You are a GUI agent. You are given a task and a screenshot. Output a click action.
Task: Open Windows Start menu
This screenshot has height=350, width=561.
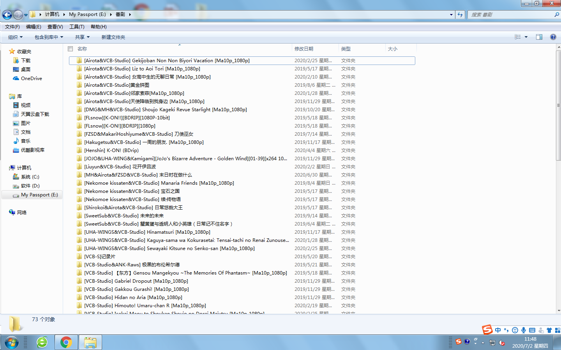click(11, 343)
